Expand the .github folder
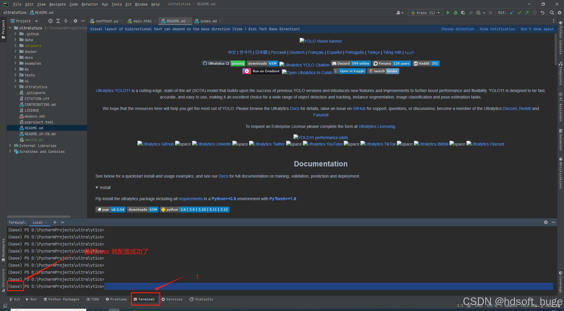The width and height of the screenshot is (564, 311). coord(15,34)
